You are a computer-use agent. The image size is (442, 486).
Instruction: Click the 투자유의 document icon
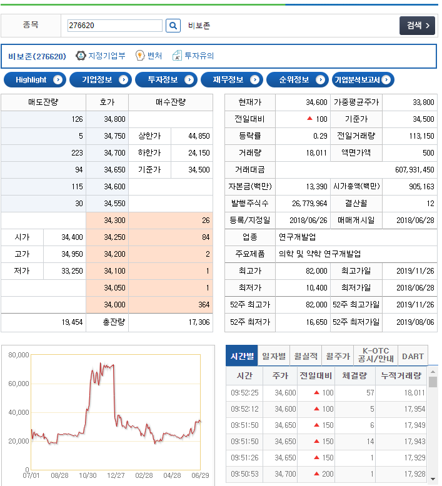177,56
